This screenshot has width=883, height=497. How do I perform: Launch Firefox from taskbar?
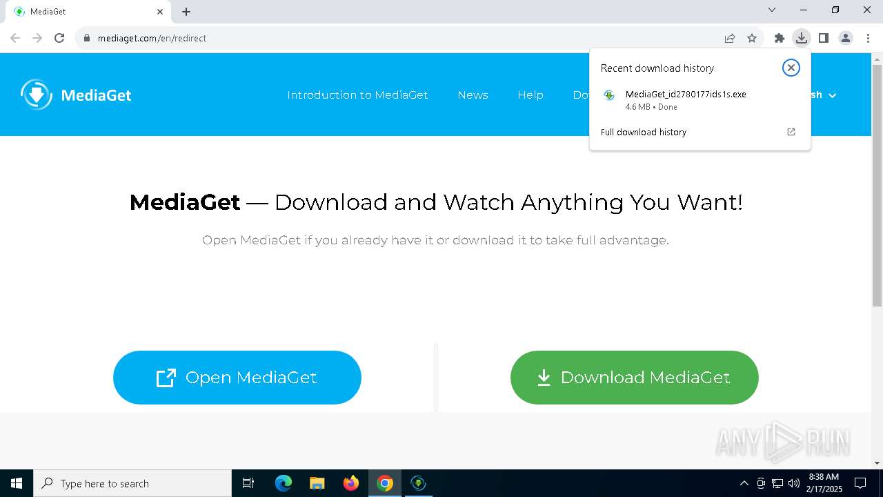351,483
